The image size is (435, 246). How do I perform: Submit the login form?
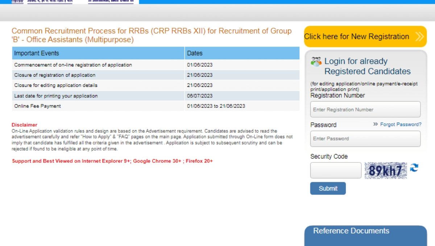click(x=328, y=188)
